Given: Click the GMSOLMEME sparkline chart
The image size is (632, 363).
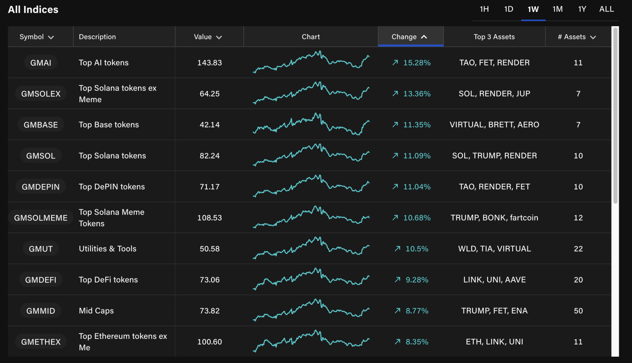Looking at the screenshot, I should coord(311,217).
